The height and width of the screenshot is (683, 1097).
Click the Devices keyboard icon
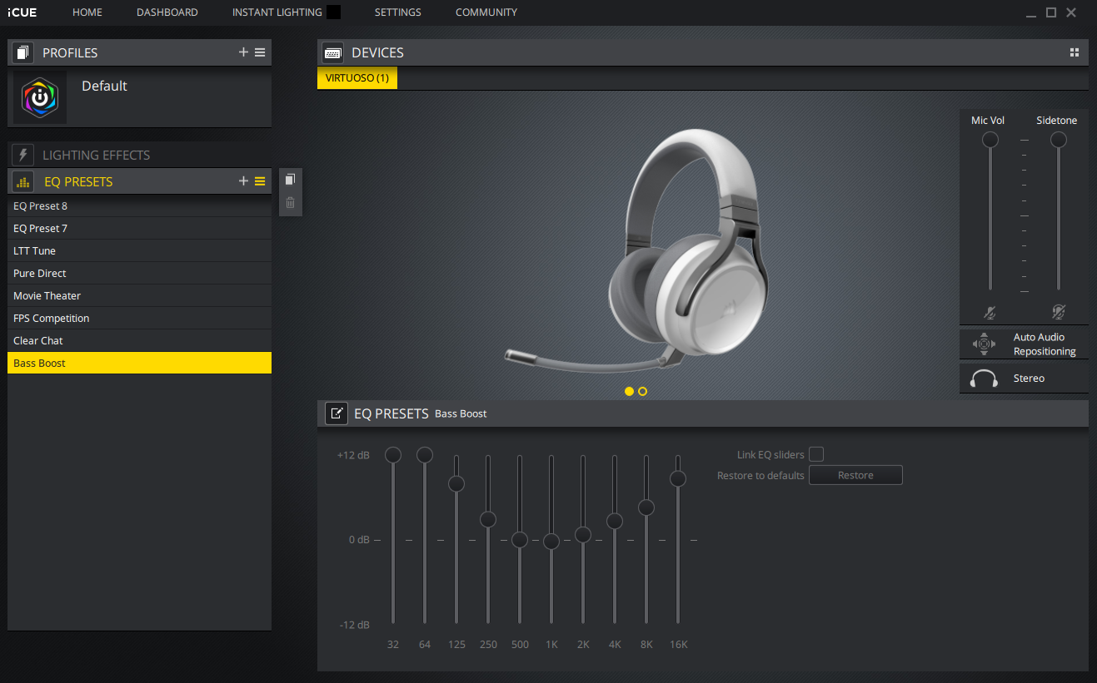tap(332, 52)
